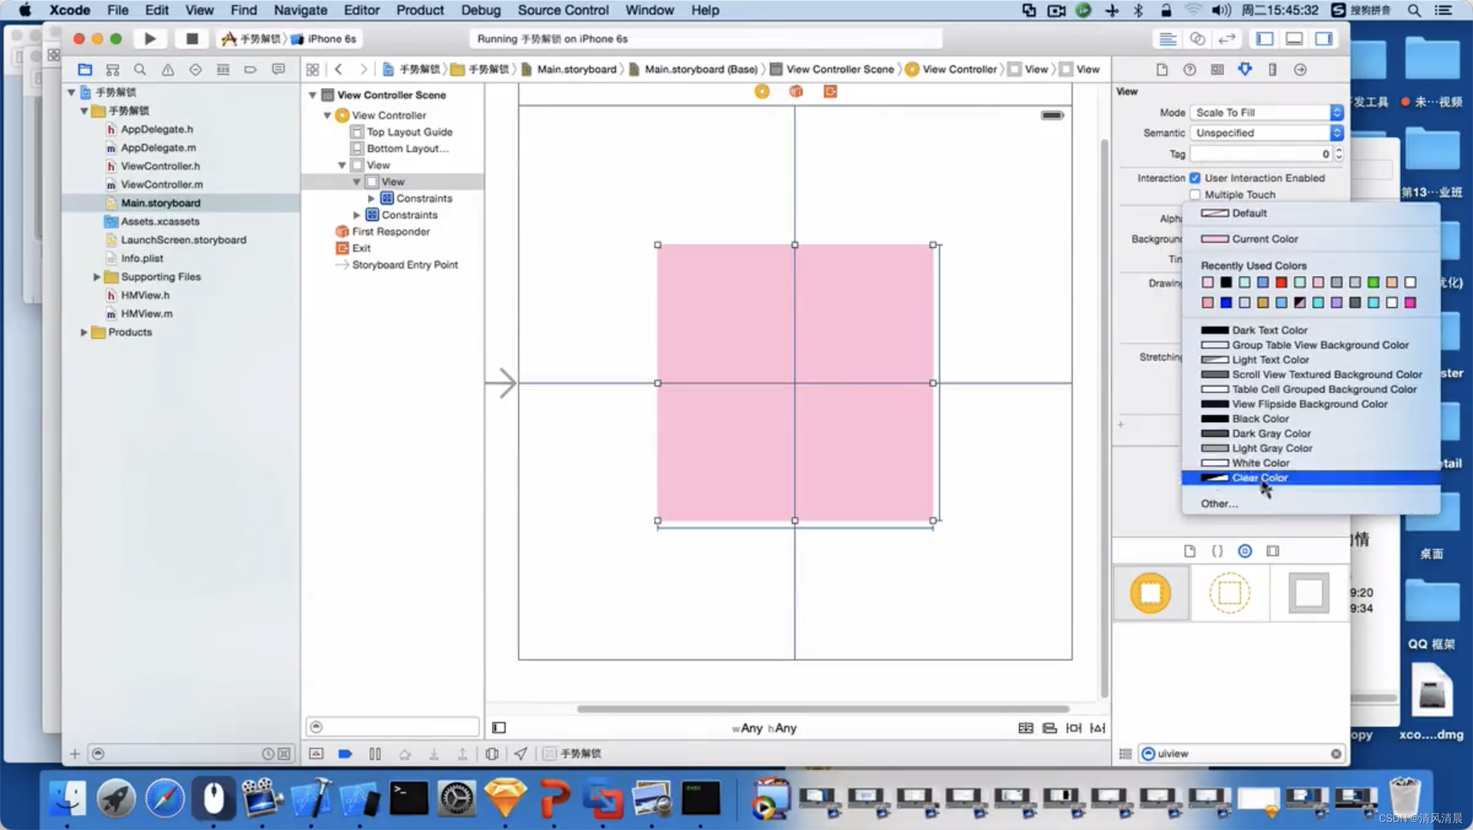Pause execution using the debug bar pause button
The width and height of the screenshot is (1473, 830).
(375, 753)
